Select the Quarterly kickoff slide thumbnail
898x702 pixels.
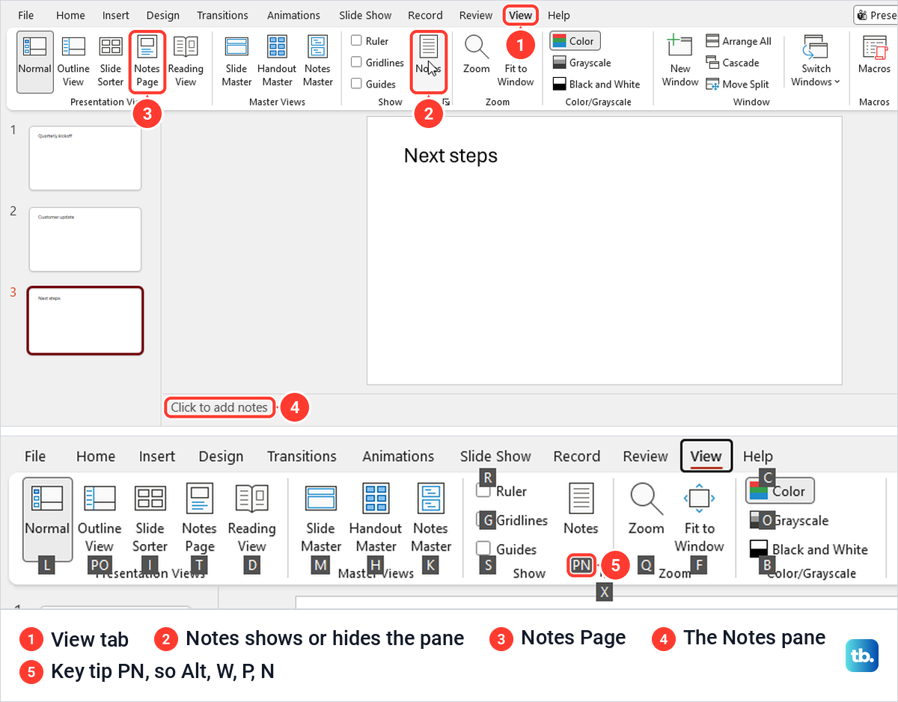point(85,158)
